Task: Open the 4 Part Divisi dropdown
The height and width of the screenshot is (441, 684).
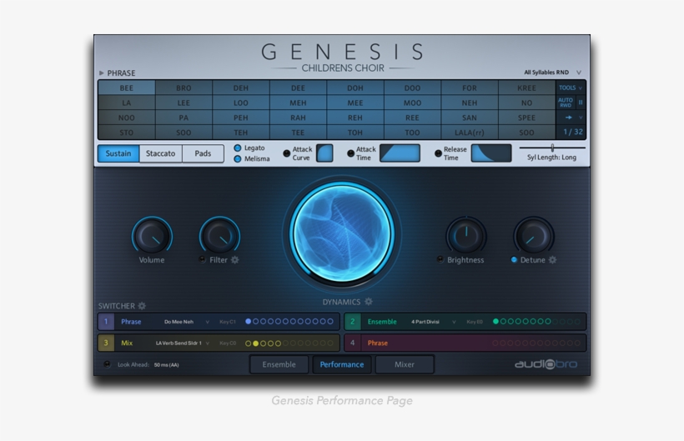Action: point(433,322)
